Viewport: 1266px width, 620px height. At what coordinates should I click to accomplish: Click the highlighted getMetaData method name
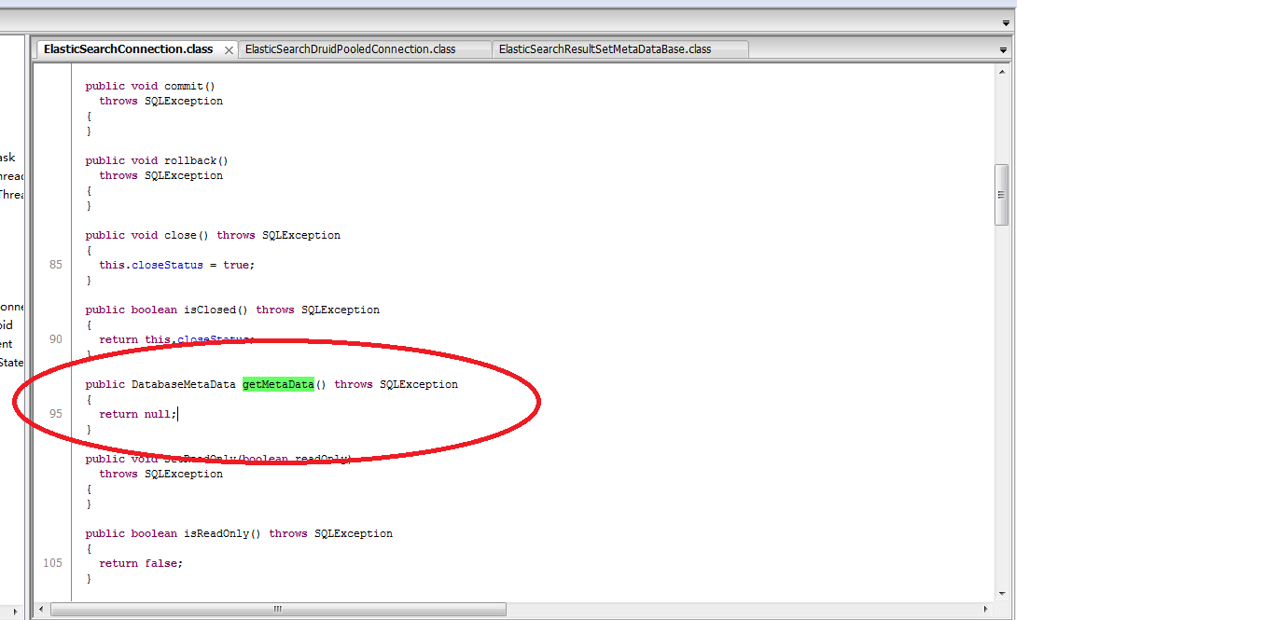click(x=278, y=384)
